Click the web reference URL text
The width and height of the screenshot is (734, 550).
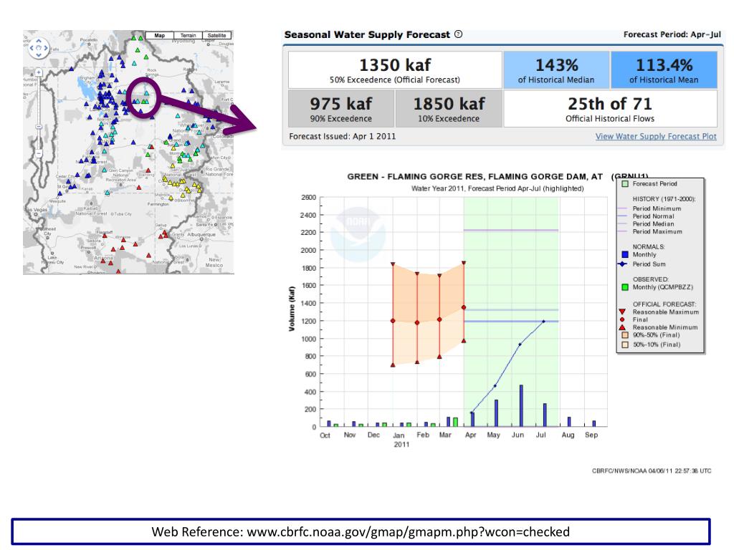[x=361, y=531]
